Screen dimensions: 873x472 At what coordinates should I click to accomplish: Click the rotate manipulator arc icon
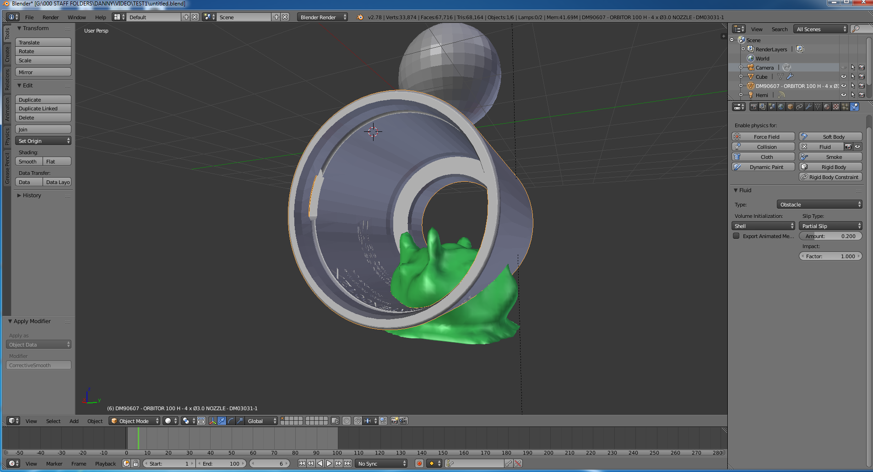click(231, 421)
